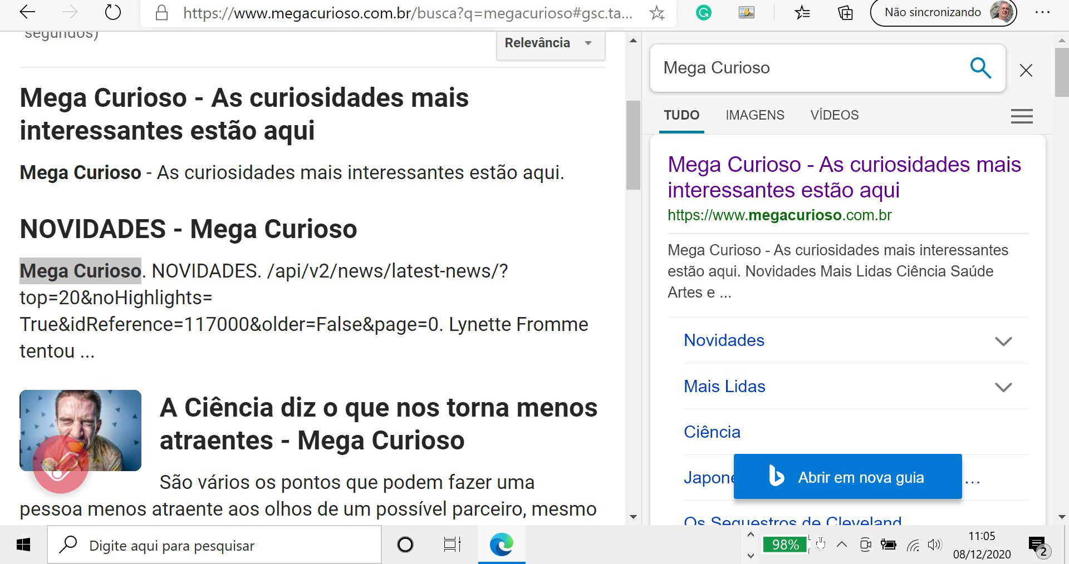Click the sidebar vertical scrollbar thumb

click(1062, 72)
